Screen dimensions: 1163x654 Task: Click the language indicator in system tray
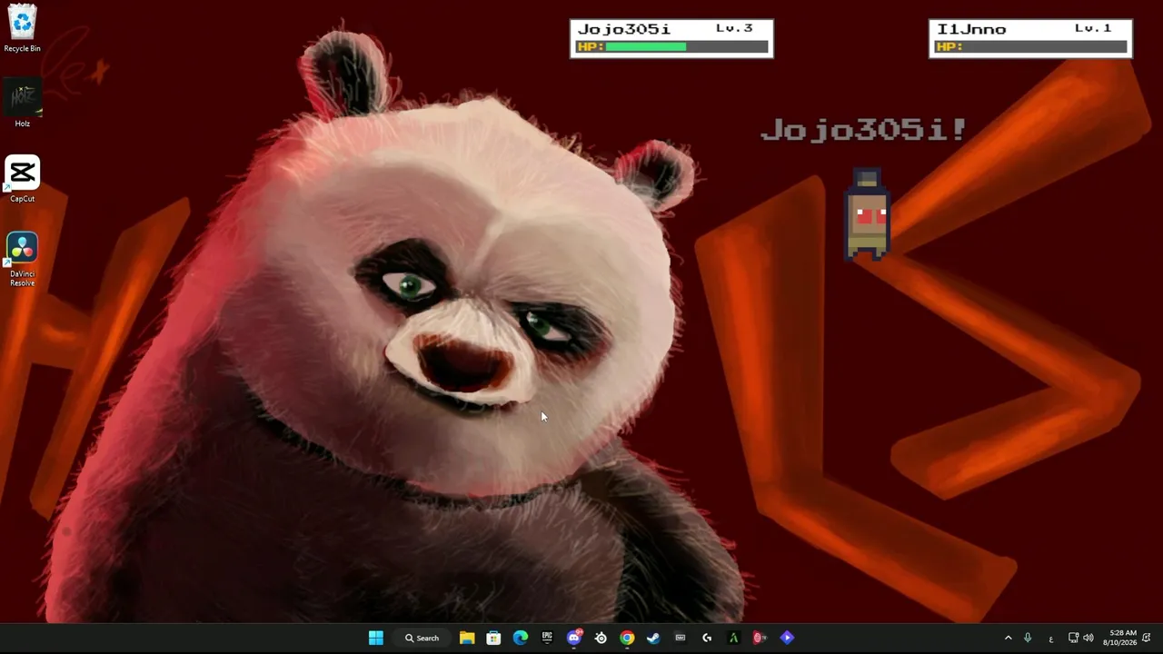click(x=1051, y=639)
